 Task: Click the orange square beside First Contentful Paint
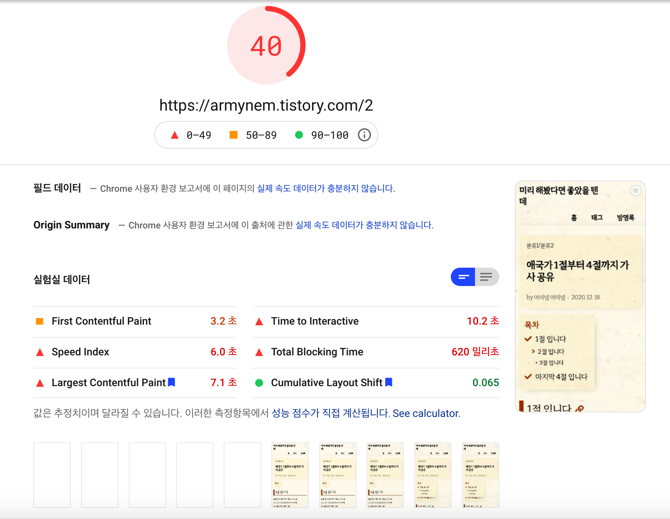click(40, 321)
